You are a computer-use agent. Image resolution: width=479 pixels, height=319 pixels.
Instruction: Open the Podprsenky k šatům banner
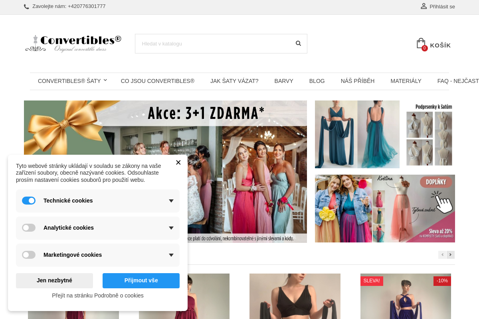(385, 134)
